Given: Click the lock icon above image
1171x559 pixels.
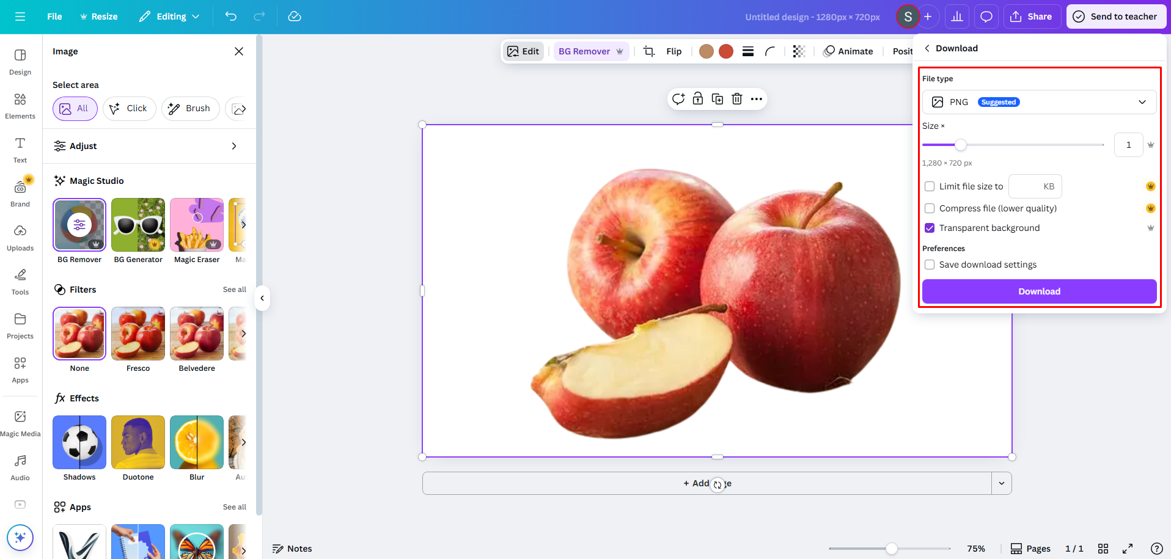Looking at the screenshot, I should pyautogui.click(x=698, y=99).
